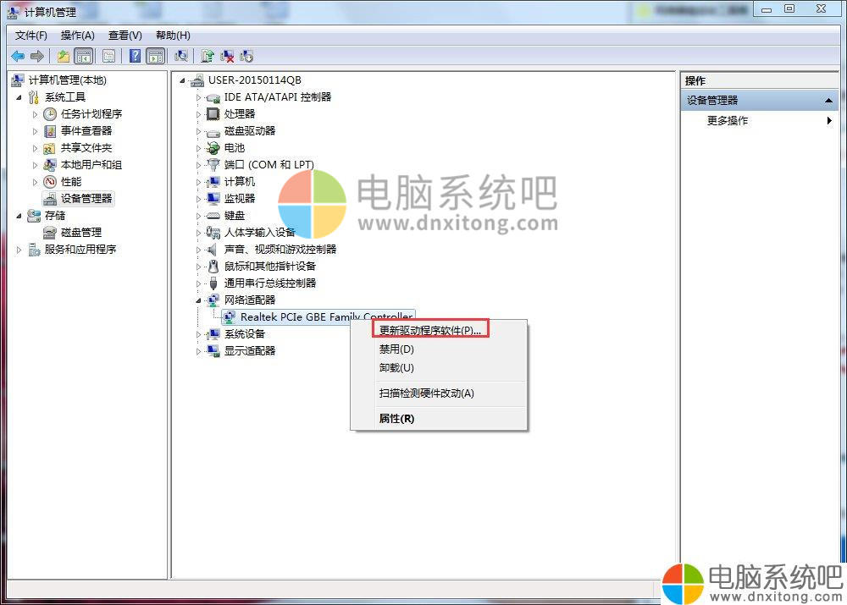Click the Performance icon in tree
Image resolution: width=847 pixels, height=605 pixels.
pyautogui.click(x=50, y=182)
